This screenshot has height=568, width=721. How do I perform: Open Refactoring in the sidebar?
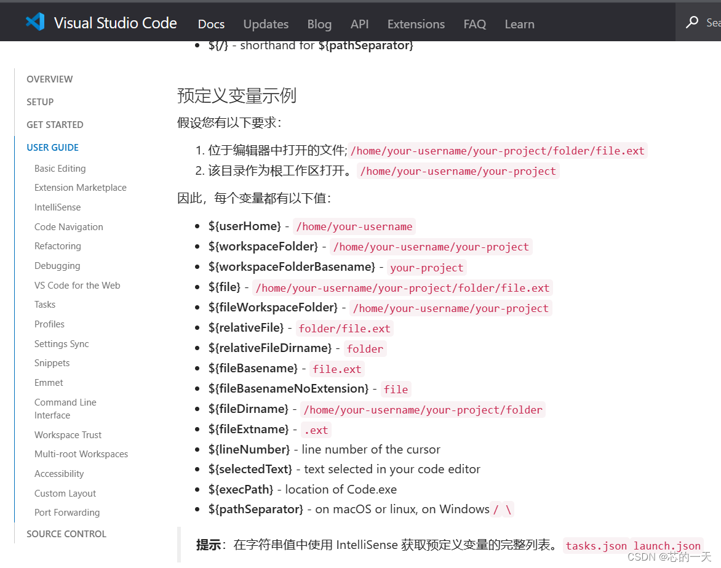coord(57,246)
